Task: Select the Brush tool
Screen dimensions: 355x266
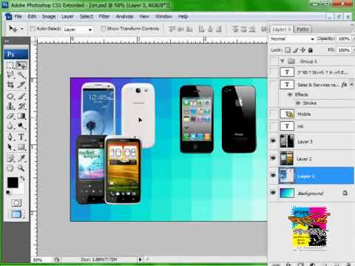Action: point(21,96)
